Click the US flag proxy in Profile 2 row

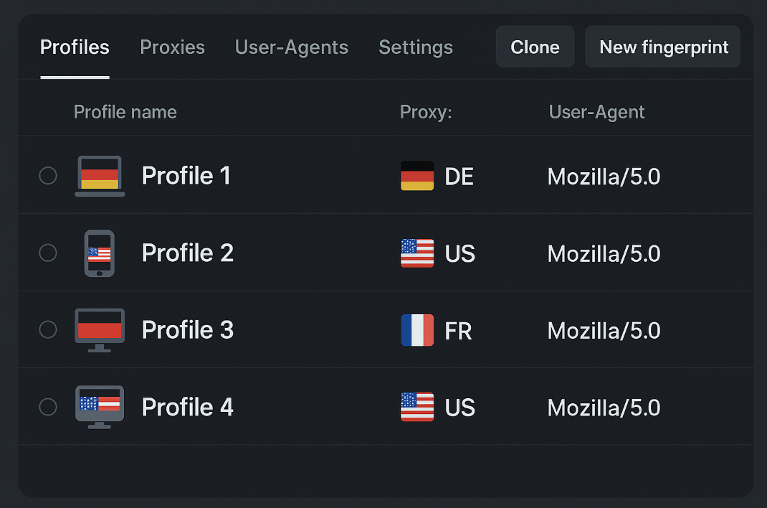tap(417, 253)
